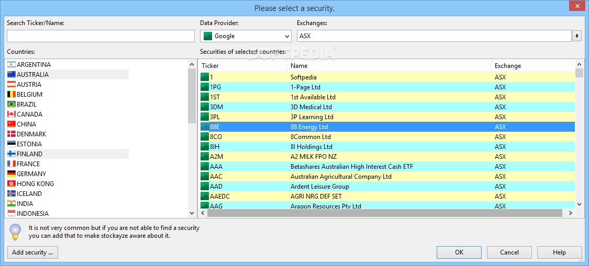Click the France flag icon
Screen dimensions: 589x266
(12, 164)
